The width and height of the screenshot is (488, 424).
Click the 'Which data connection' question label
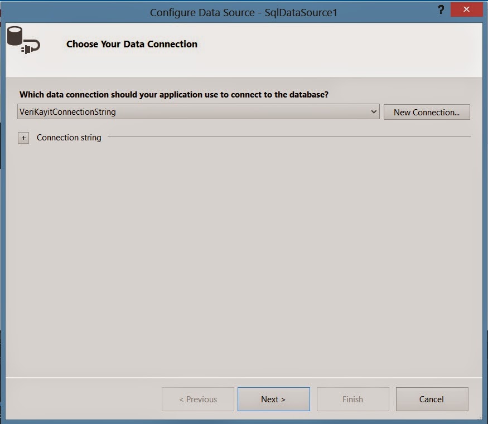pyautogui.click(x=173, y=95)
